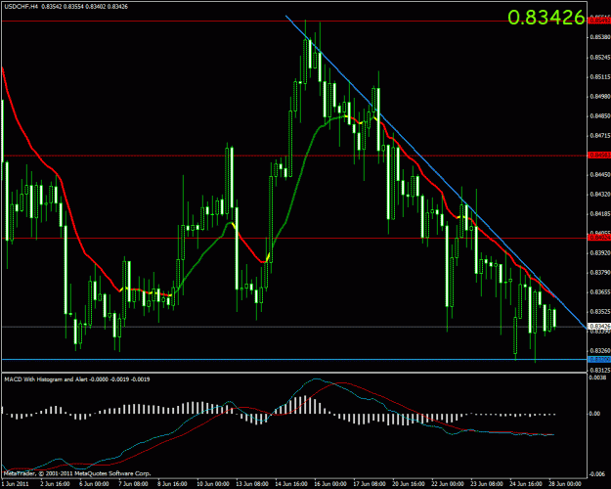Click the 0.00 MACD scale label
The height and width of the screenshot is (489, 611).
594,414
